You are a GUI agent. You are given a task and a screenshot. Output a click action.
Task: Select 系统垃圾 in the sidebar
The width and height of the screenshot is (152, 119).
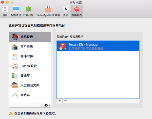point(30,37)
